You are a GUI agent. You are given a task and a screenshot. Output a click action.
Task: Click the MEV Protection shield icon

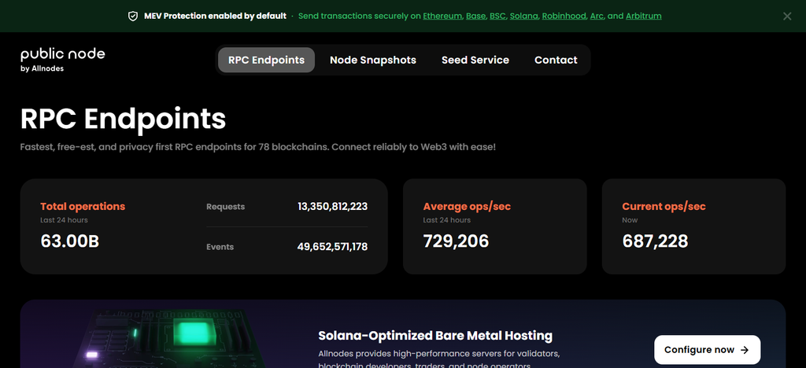(132, 16)
